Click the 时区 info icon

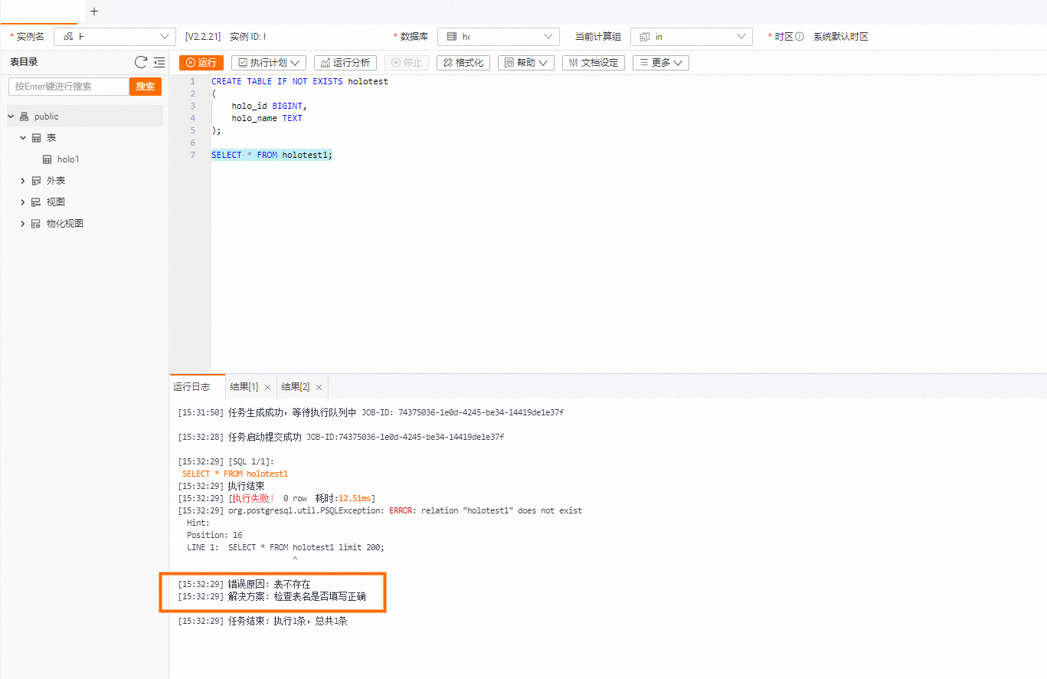pos(800,37)
